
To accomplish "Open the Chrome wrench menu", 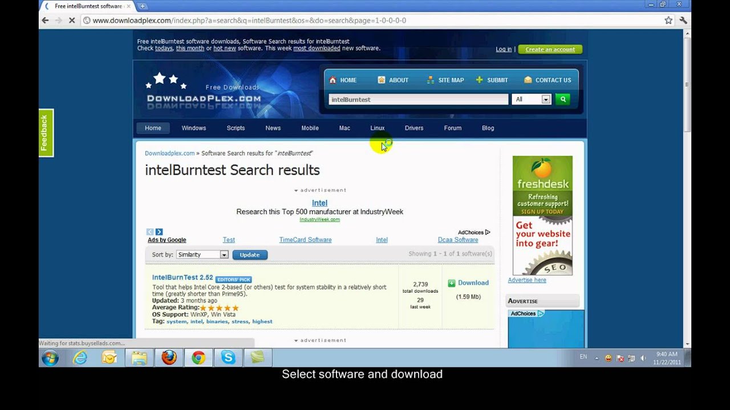I will coord(683,20).
